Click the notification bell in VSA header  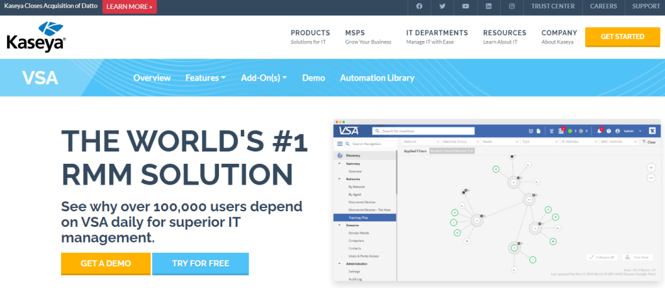point(599,131)
